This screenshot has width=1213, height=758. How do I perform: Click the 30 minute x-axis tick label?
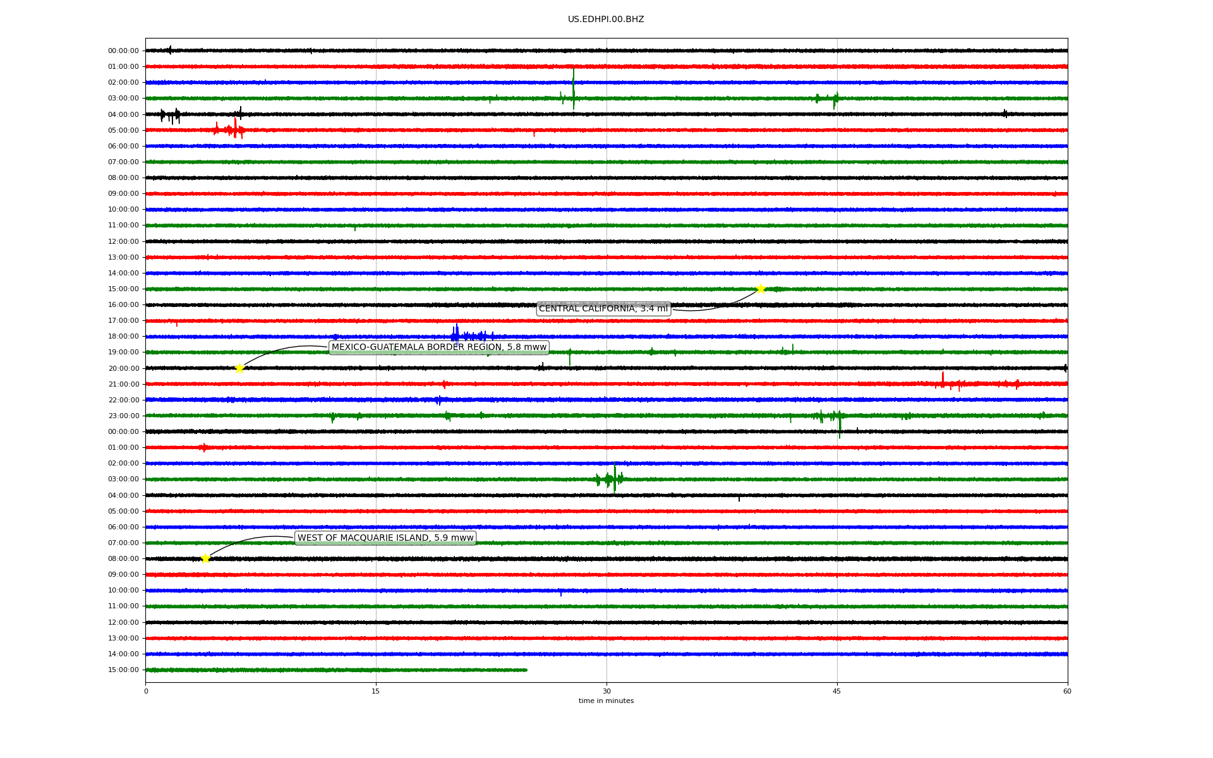tap(606, 691)
